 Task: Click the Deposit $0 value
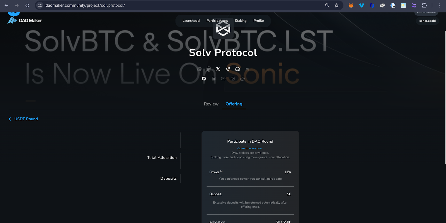click(x=289, y=194)
